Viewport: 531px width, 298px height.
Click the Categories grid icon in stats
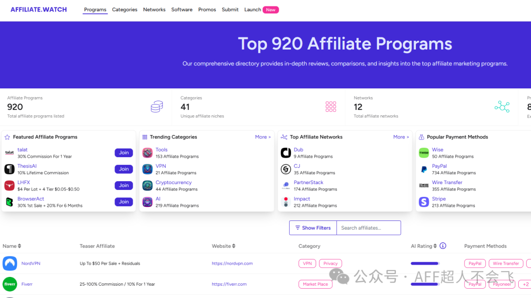point(331,107)
